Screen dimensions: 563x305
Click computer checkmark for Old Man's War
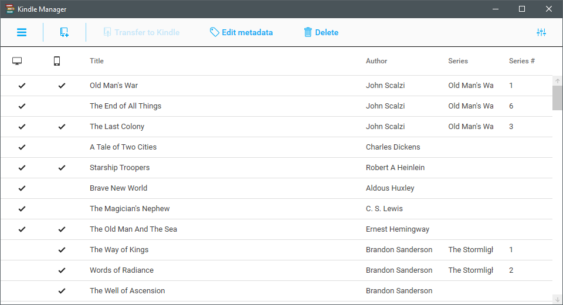click(22, 86)
